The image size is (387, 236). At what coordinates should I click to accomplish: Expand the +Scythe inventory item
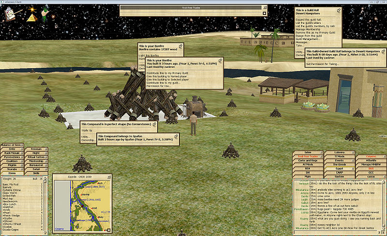coord(7,219)
